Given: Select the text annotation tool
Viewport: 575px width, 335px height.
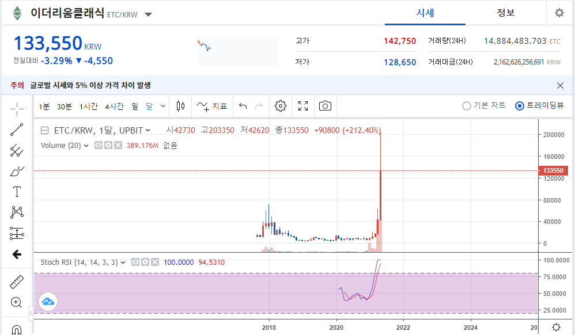Looking at the screenshot, I should pyautogui.click(x=17, y=192).
